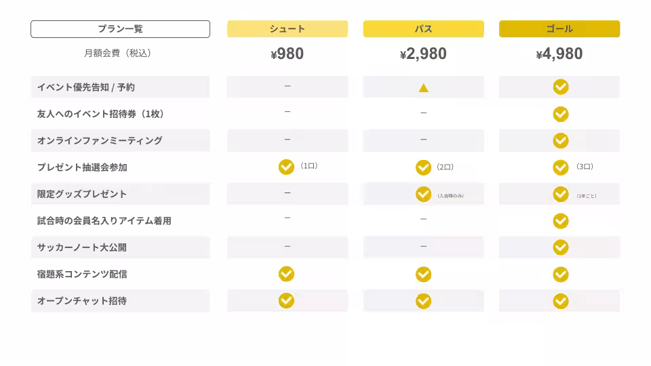This screenshot has width=651, height=366.
Task: Click シュート checkmark for 宿題系コンテンツ配信
Action: click(x=286, y=274)
